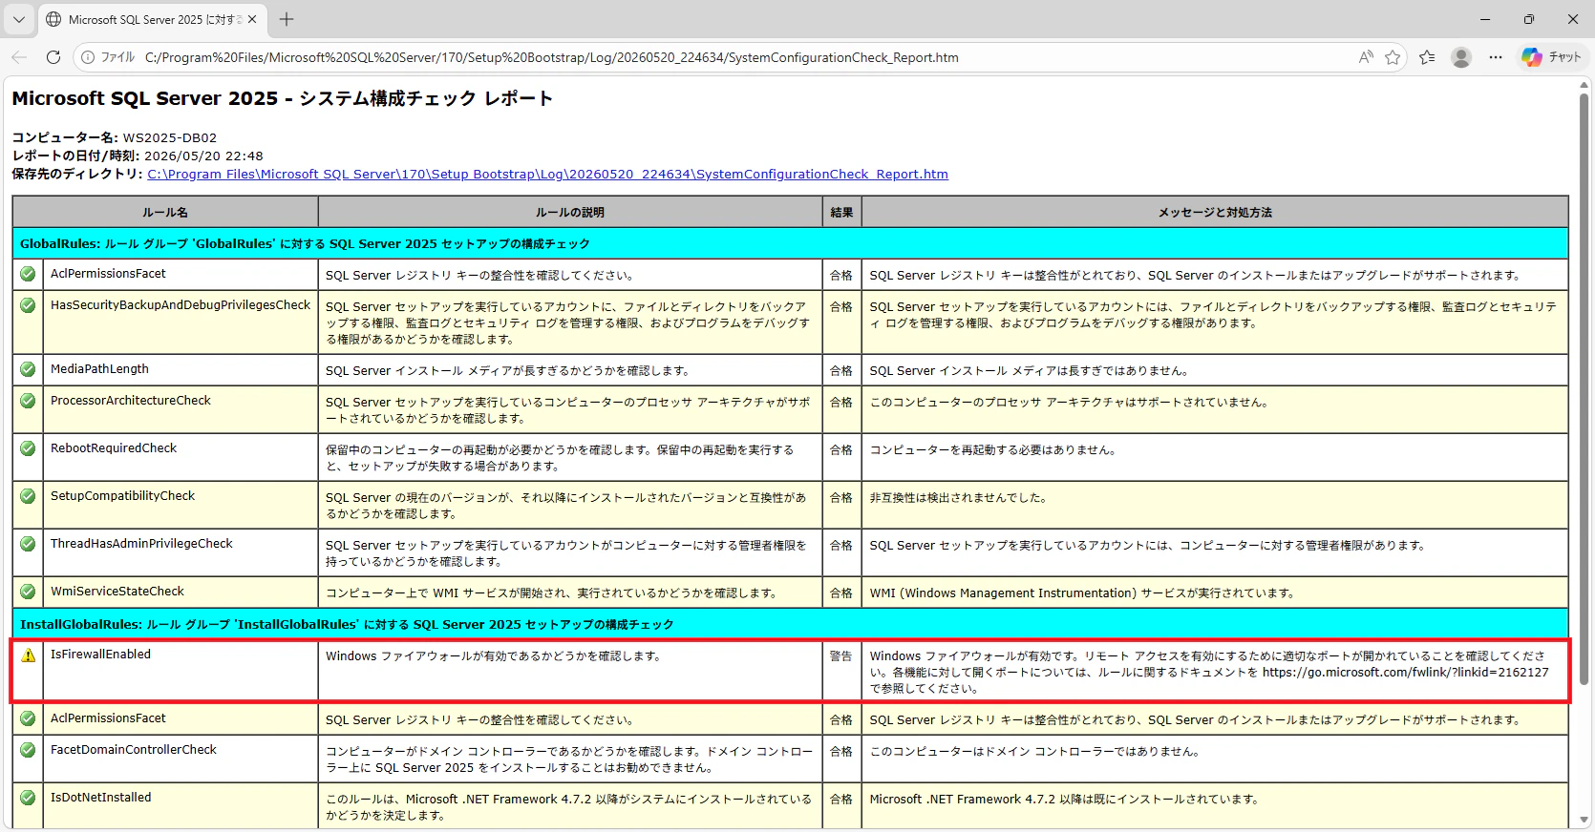The width and height of the screenshot is (1595, 832).
Task: Select the InstallGlobalRules group header row
Action: (x=791, y=624)
